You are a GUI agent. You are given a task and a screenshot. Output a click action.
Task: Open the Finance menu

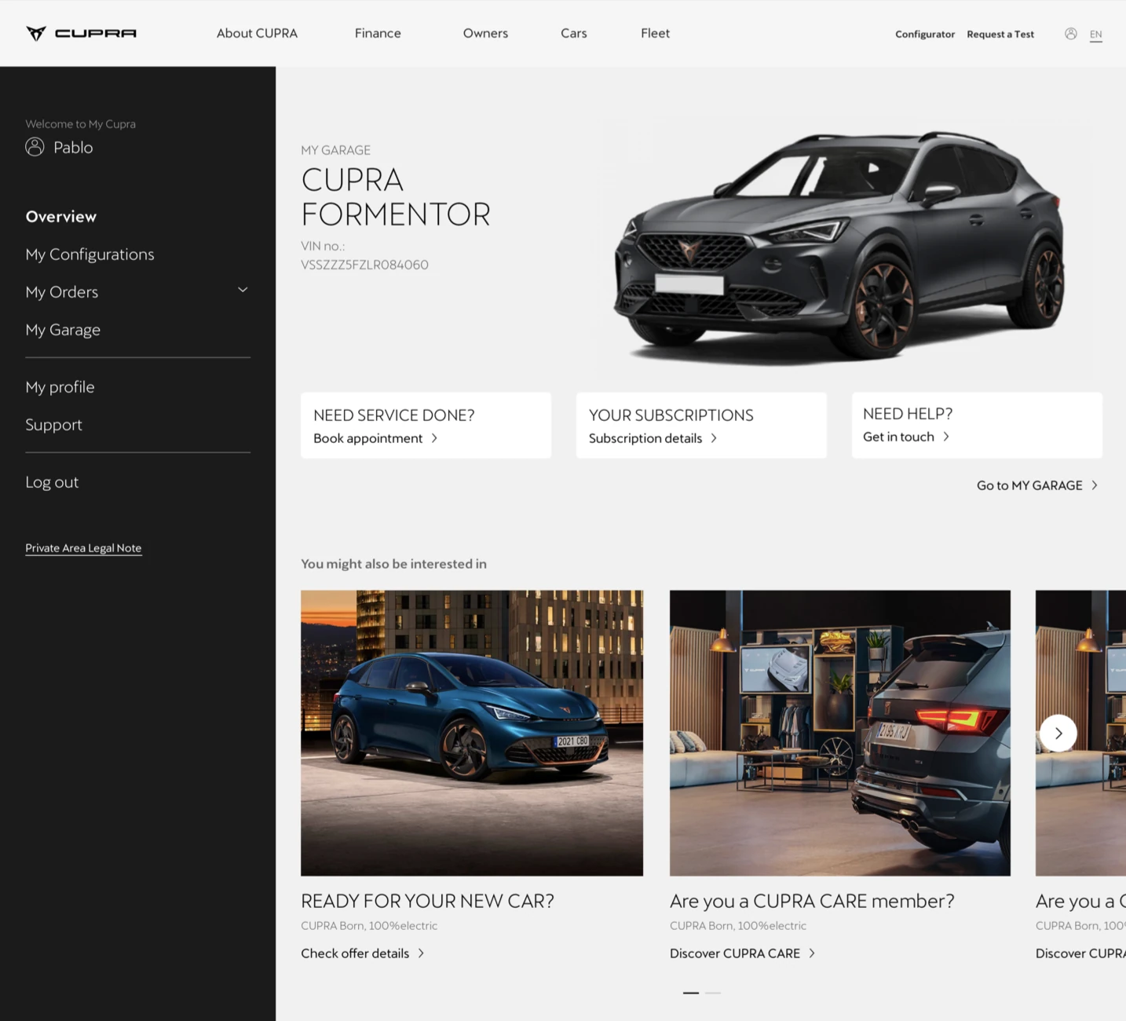click(378, 33)
